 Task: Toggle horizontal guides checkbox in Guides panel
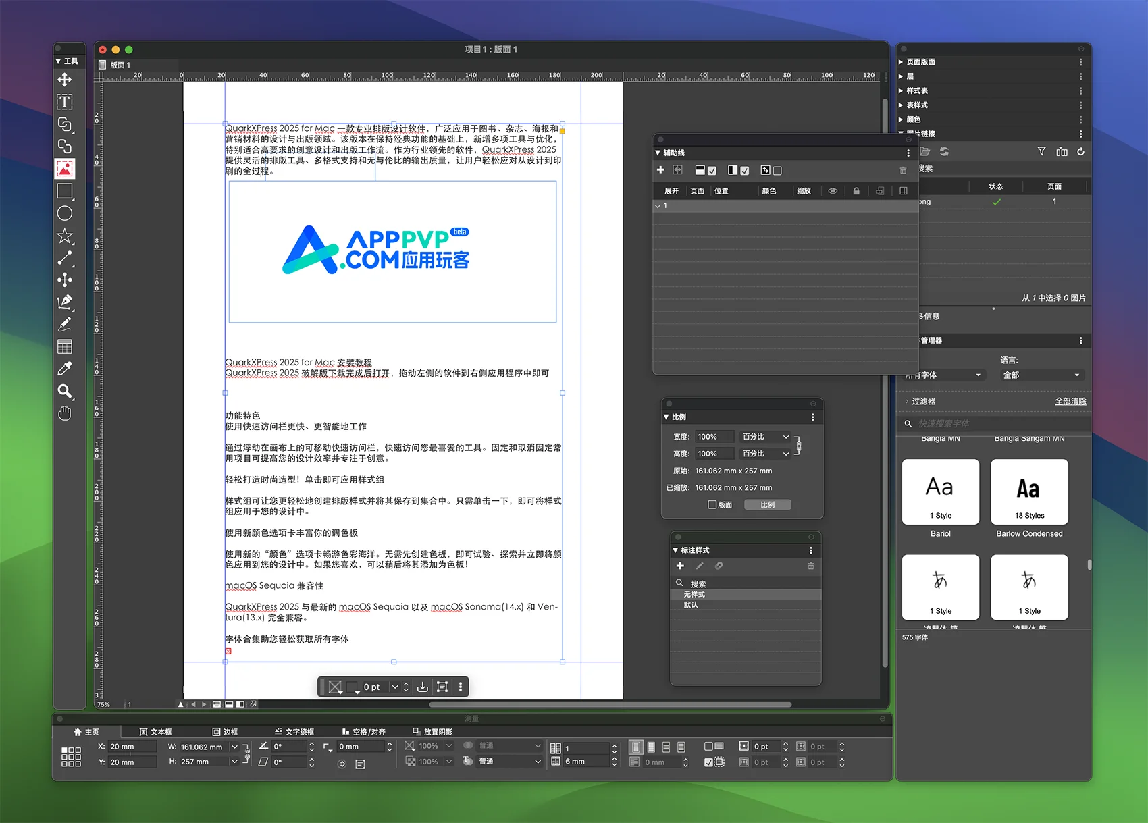[x=712, y=171]
